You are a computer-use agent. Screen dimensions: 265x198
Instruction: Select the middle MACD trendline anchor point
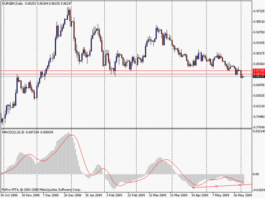click(x=217, y=186)
